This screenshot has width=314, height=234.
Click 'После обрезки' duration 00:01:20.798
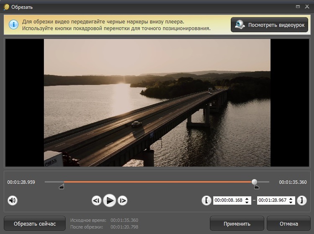[x=124, y=227]
